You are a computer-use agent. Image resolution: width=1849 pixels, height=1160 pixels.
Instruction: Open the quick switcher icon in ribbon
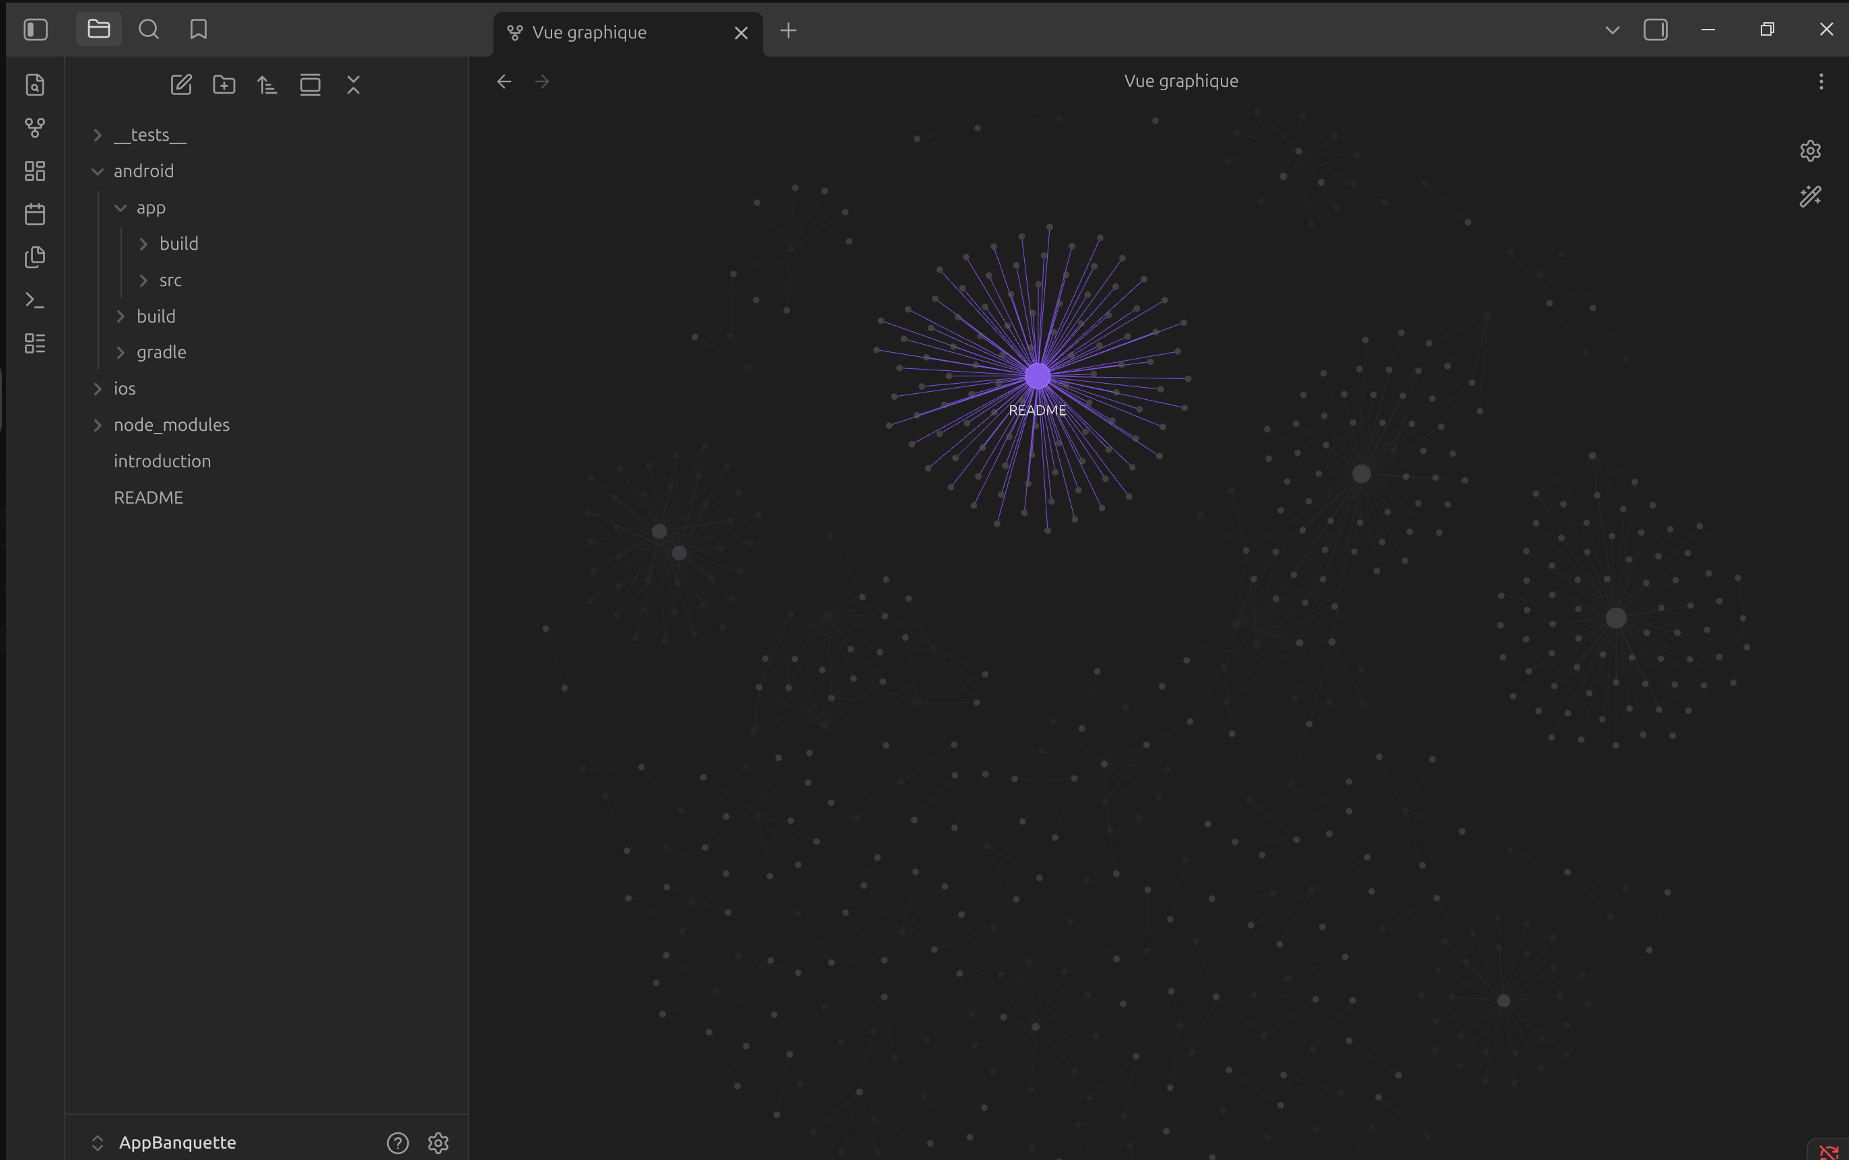tap(34, 84)
